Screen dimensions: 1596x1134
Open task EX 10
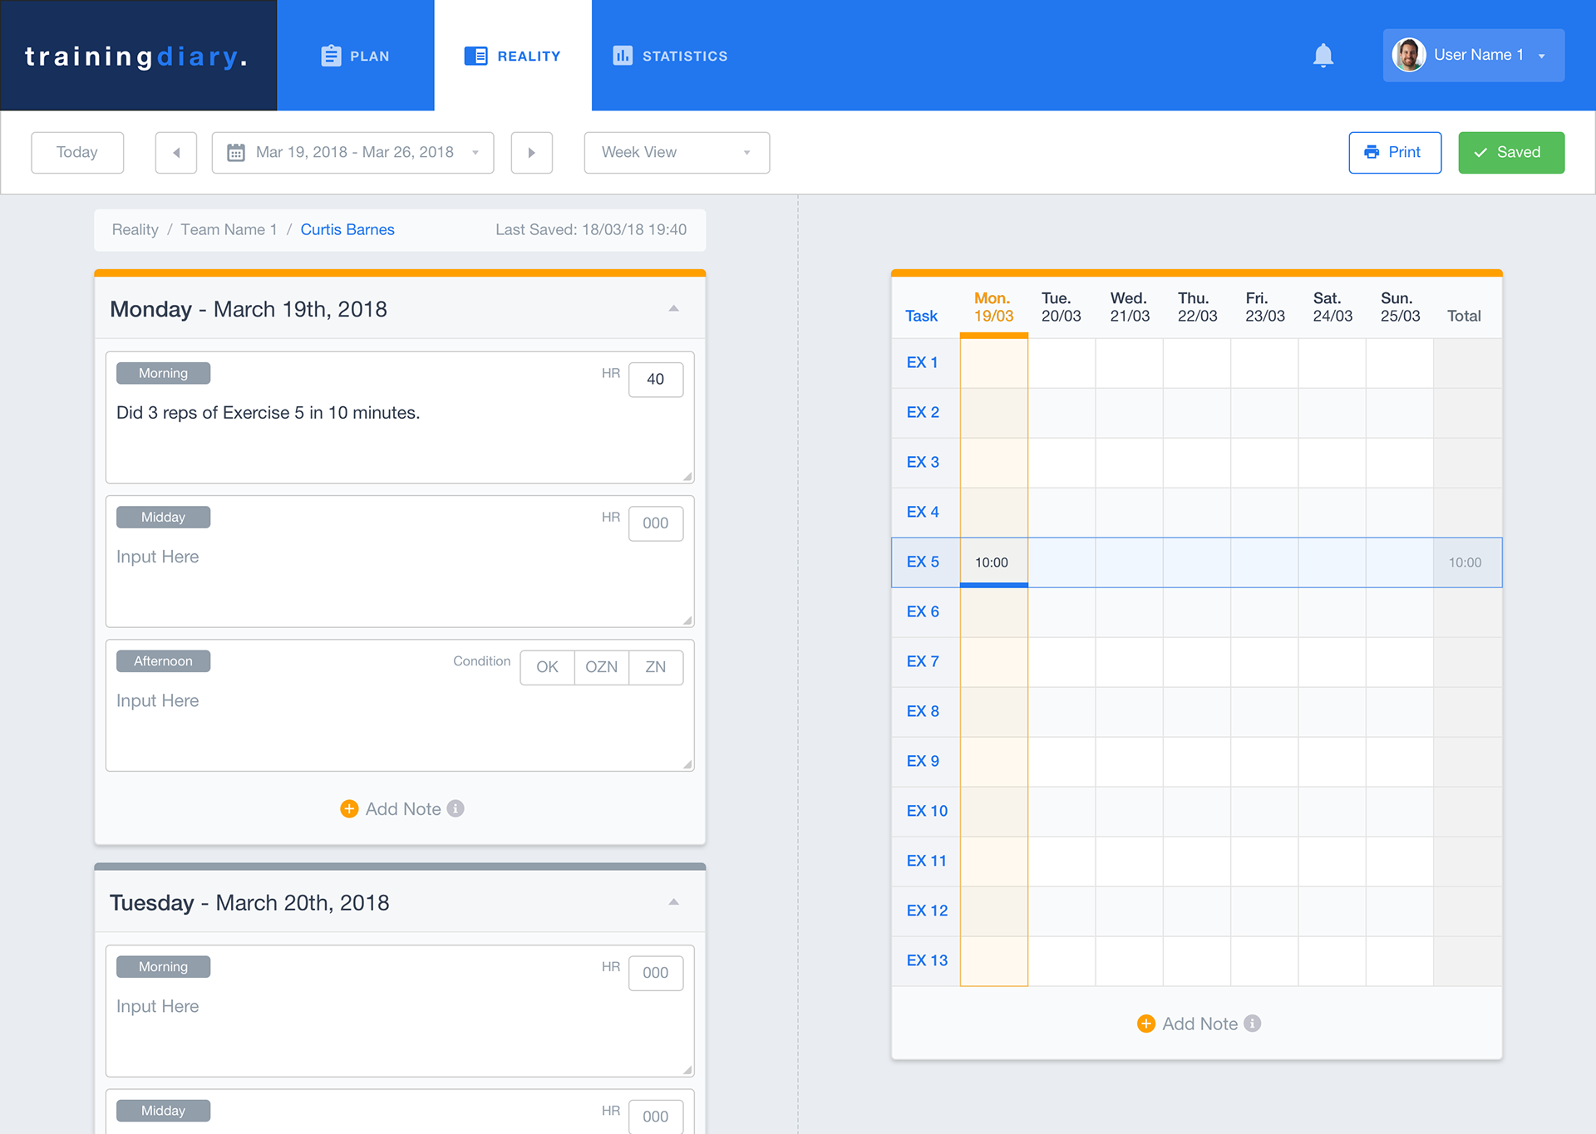[927, 811]
